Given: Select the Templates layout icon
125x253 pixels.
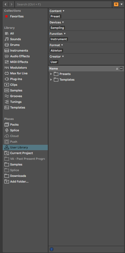Looking at the screenshot, I should click(7, 108).
